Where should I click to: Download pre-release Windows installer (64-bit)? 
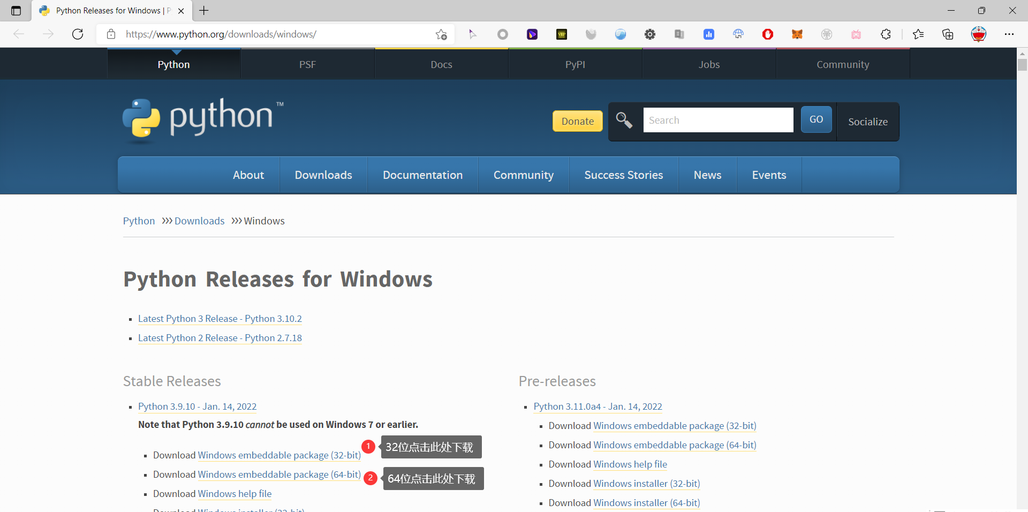point(647,503)
